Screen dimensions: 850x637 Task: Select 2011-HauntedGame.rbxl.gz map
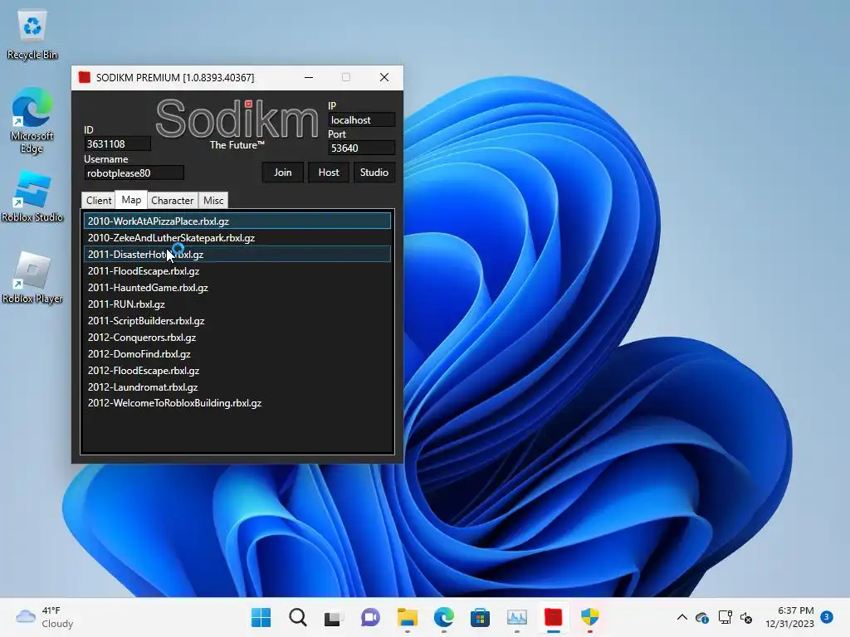coord(237,288)
